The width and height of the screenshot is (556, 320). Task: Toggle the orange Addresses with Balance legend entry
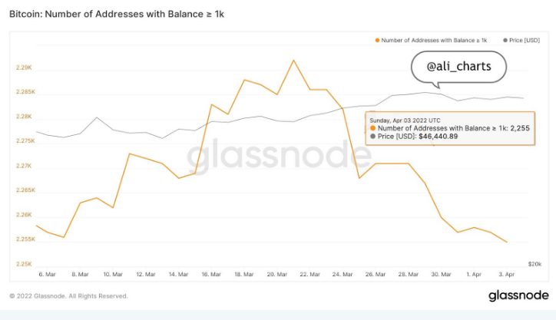[x=431, y=41]
